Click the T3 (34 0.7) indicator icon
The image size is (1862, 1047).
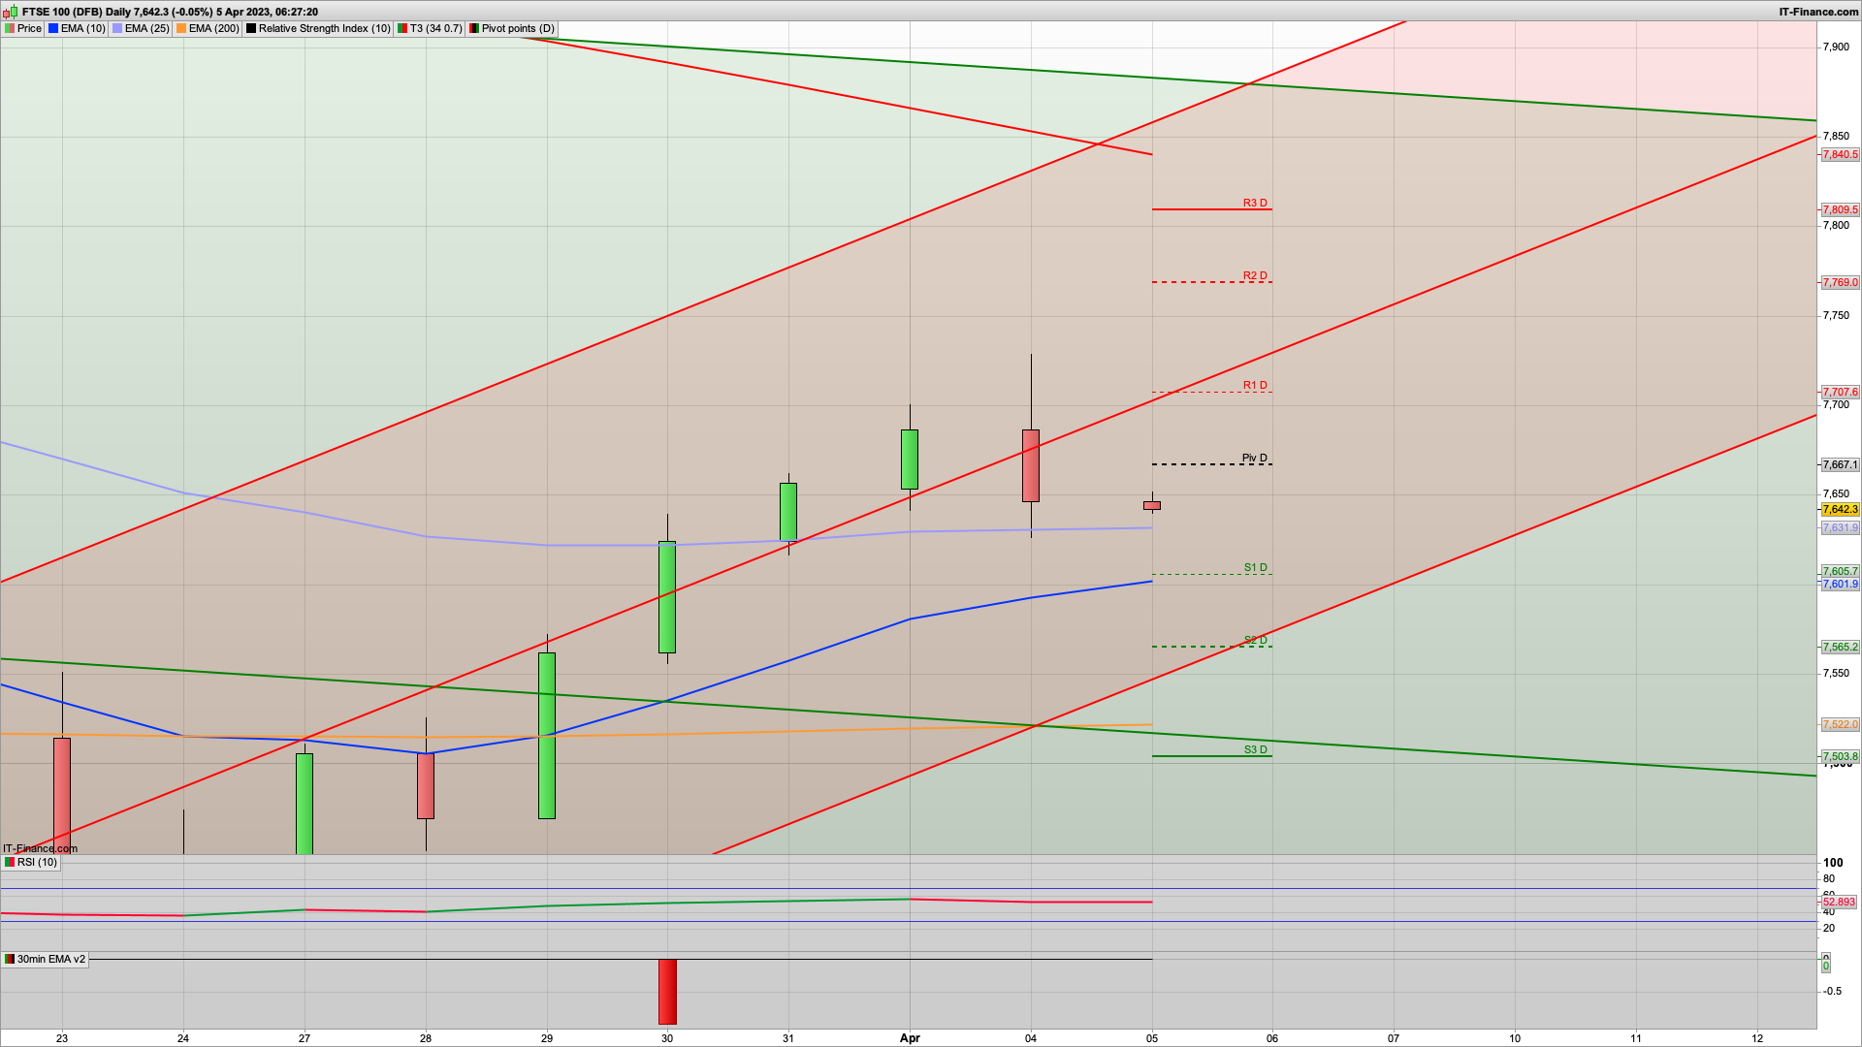402,29
